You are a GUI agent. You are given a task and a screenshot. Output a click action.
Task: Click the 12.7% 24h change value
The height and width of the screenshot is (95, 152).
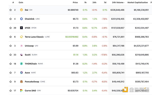(94, 28)
